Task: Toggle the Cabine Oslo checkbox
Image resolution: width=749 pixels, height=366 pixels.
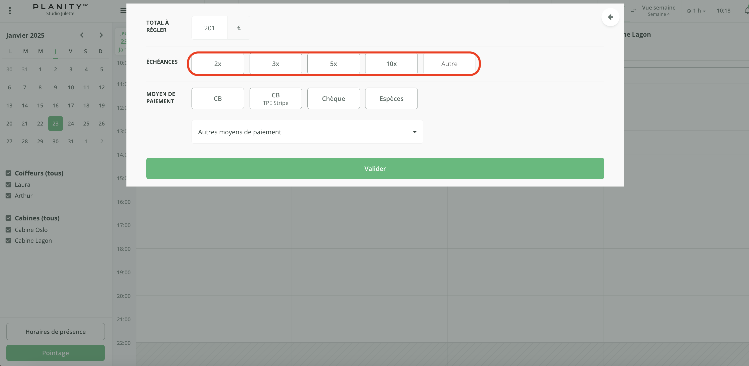Action: [9, 230]
